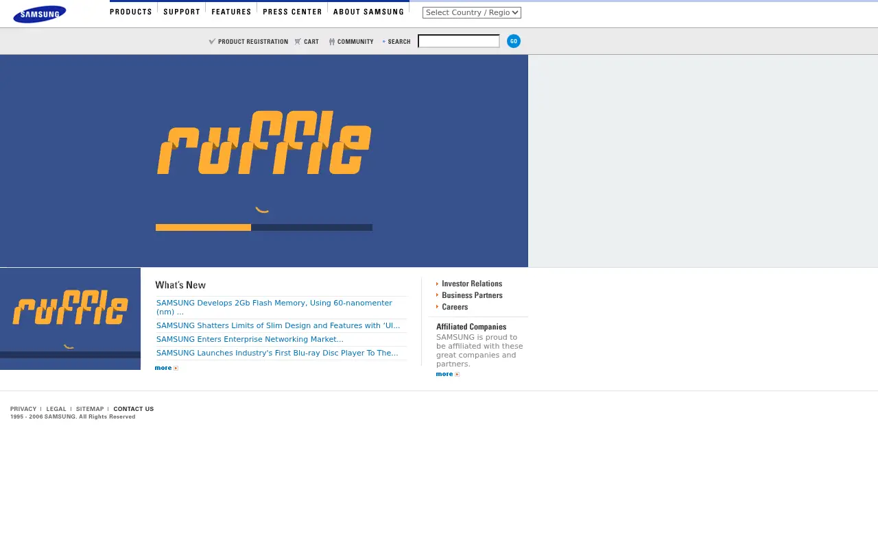The width and height of the screenshot is (878, 548).
Task: Select the Features menu item
Action: click(231, 12)
